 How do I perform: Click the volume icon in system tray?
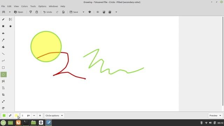[210, 123]
